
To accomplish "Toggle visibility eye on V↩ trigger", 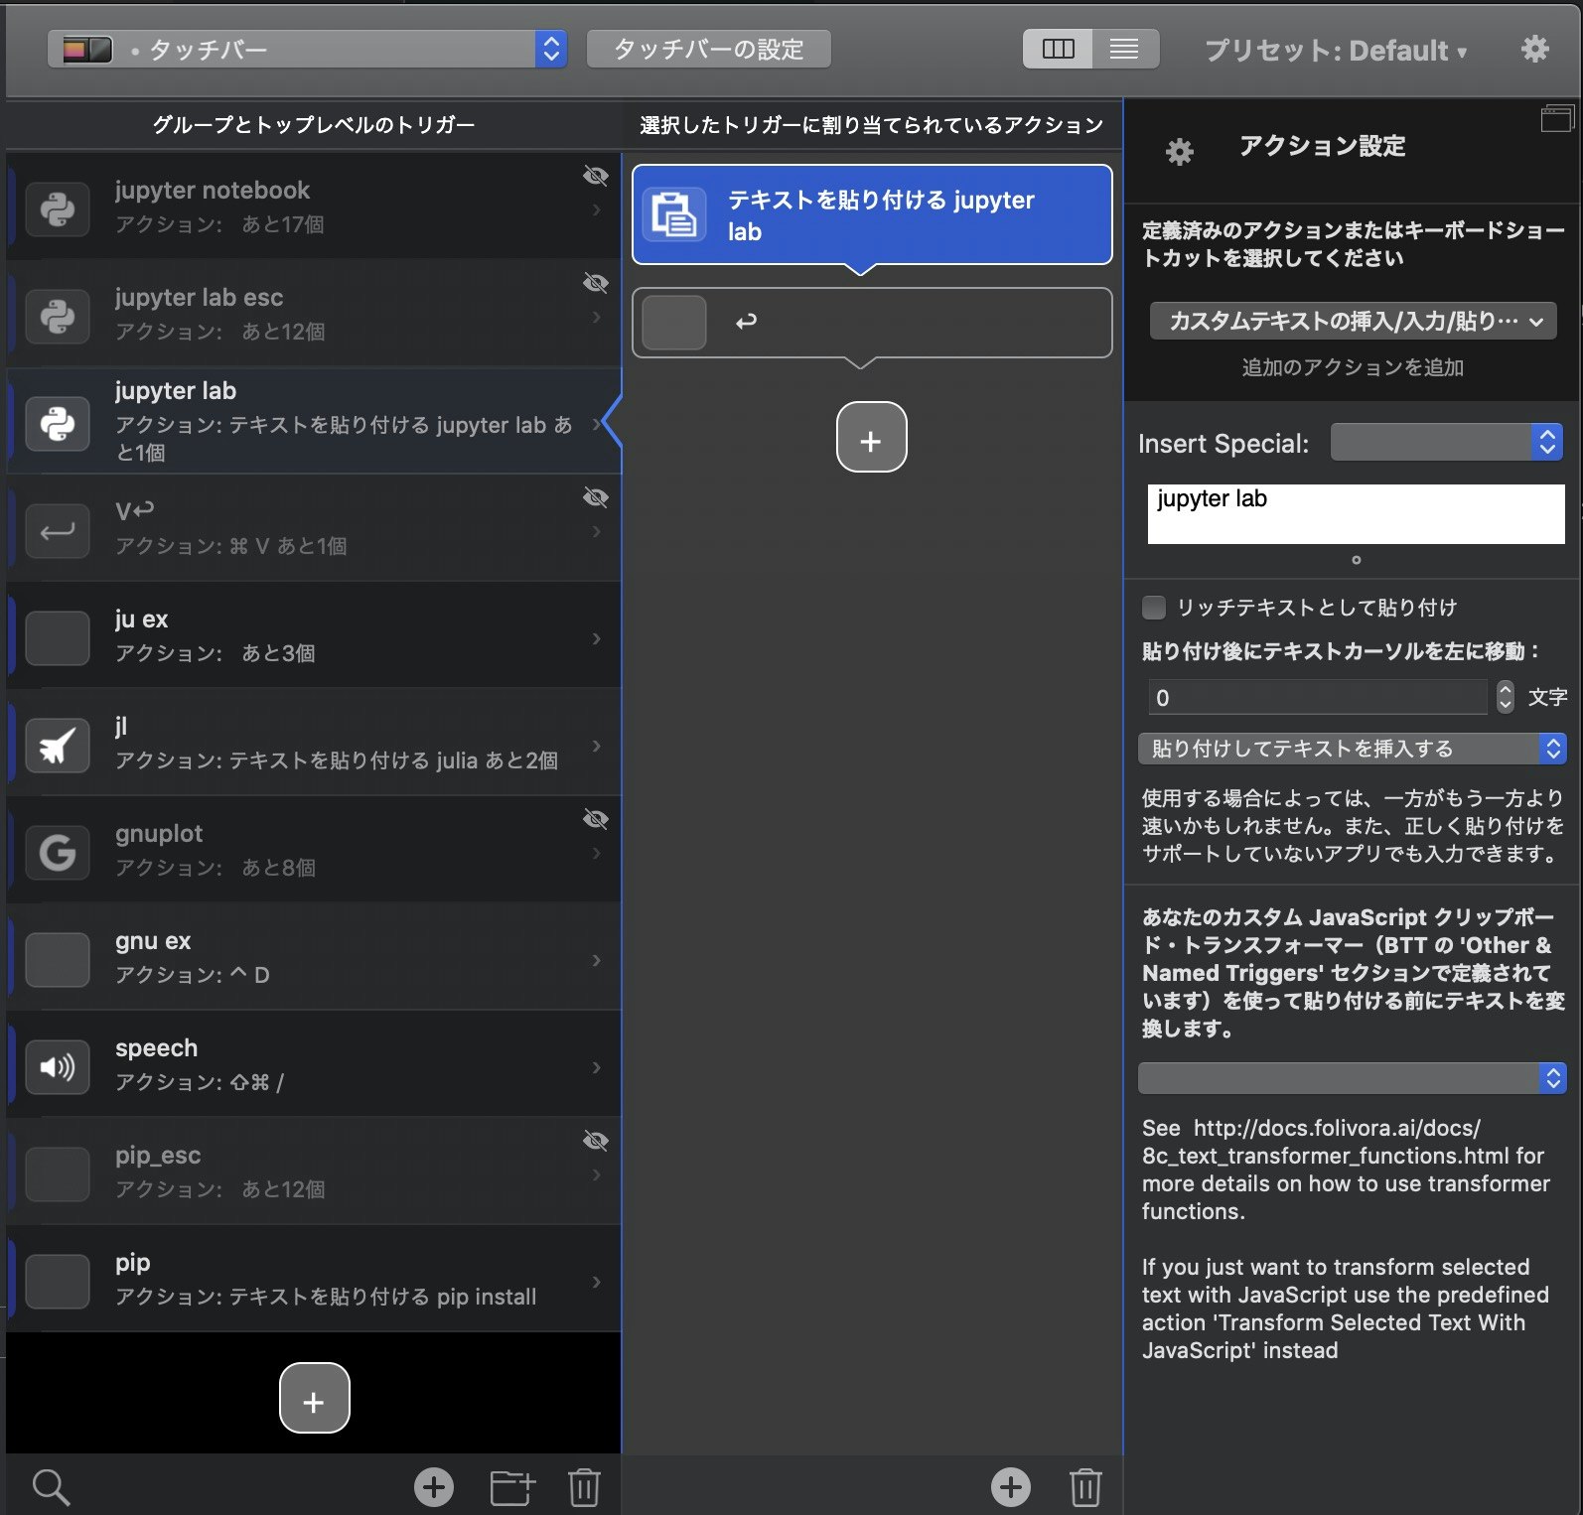I will [x=595, y=497].
